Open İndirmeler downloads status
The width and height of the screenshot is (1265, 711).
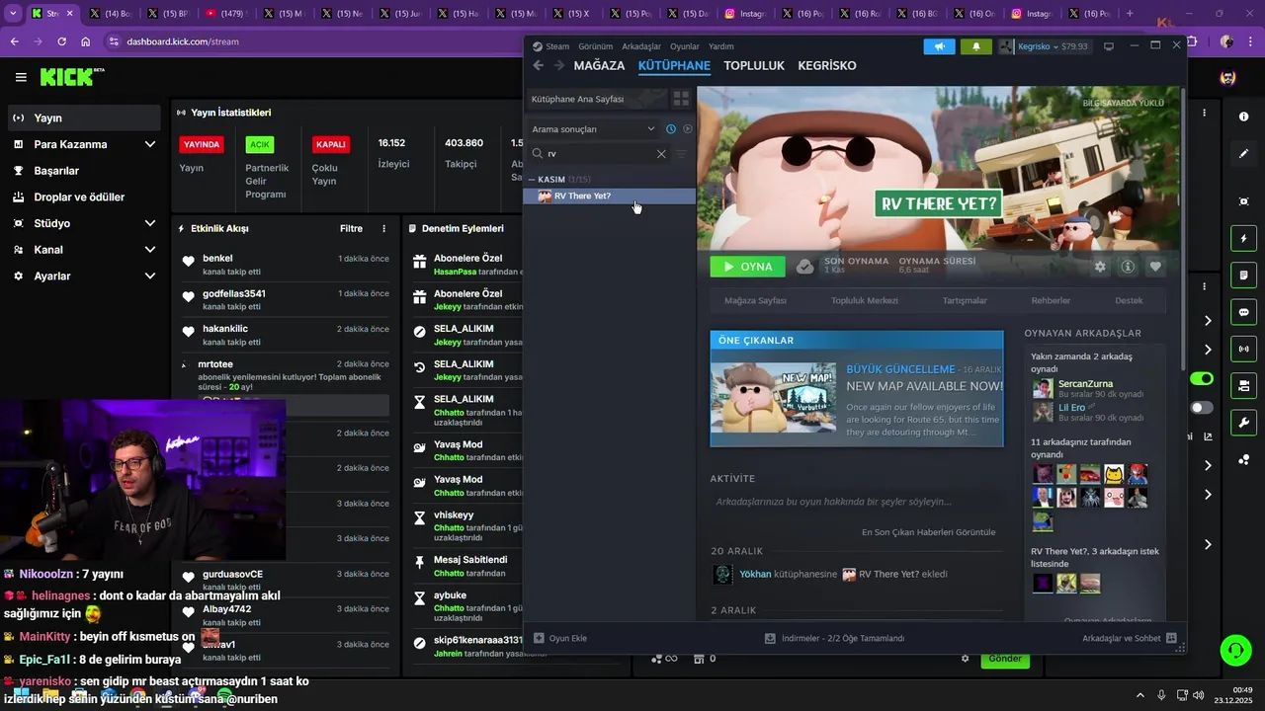click(x=834, y=638)
